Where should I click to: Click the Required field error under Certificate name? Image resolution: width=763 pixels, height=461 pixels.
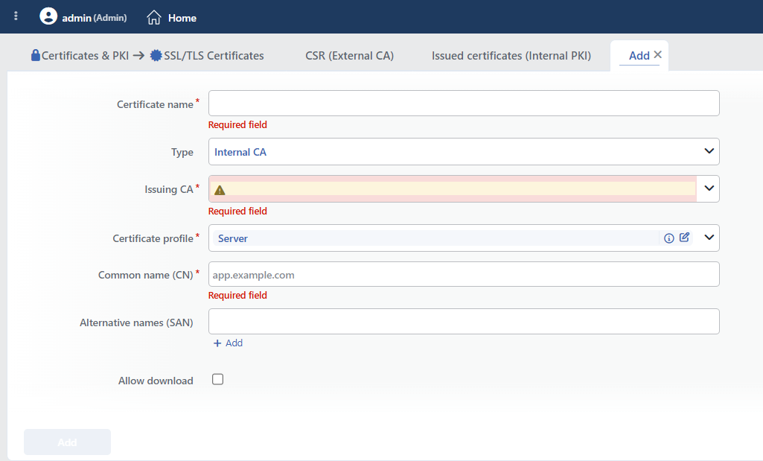tap(237, 124)
